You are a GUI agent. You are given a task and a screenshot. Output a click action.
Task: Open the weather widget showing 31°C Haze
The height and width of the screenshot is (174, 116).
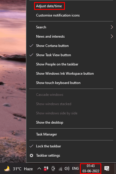18,169
